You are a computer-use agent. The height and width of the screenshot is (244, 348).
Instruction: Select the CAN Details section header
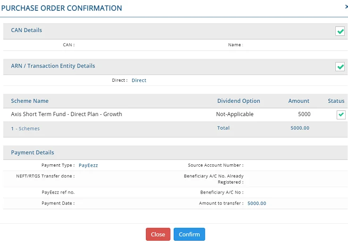[26, 30]
